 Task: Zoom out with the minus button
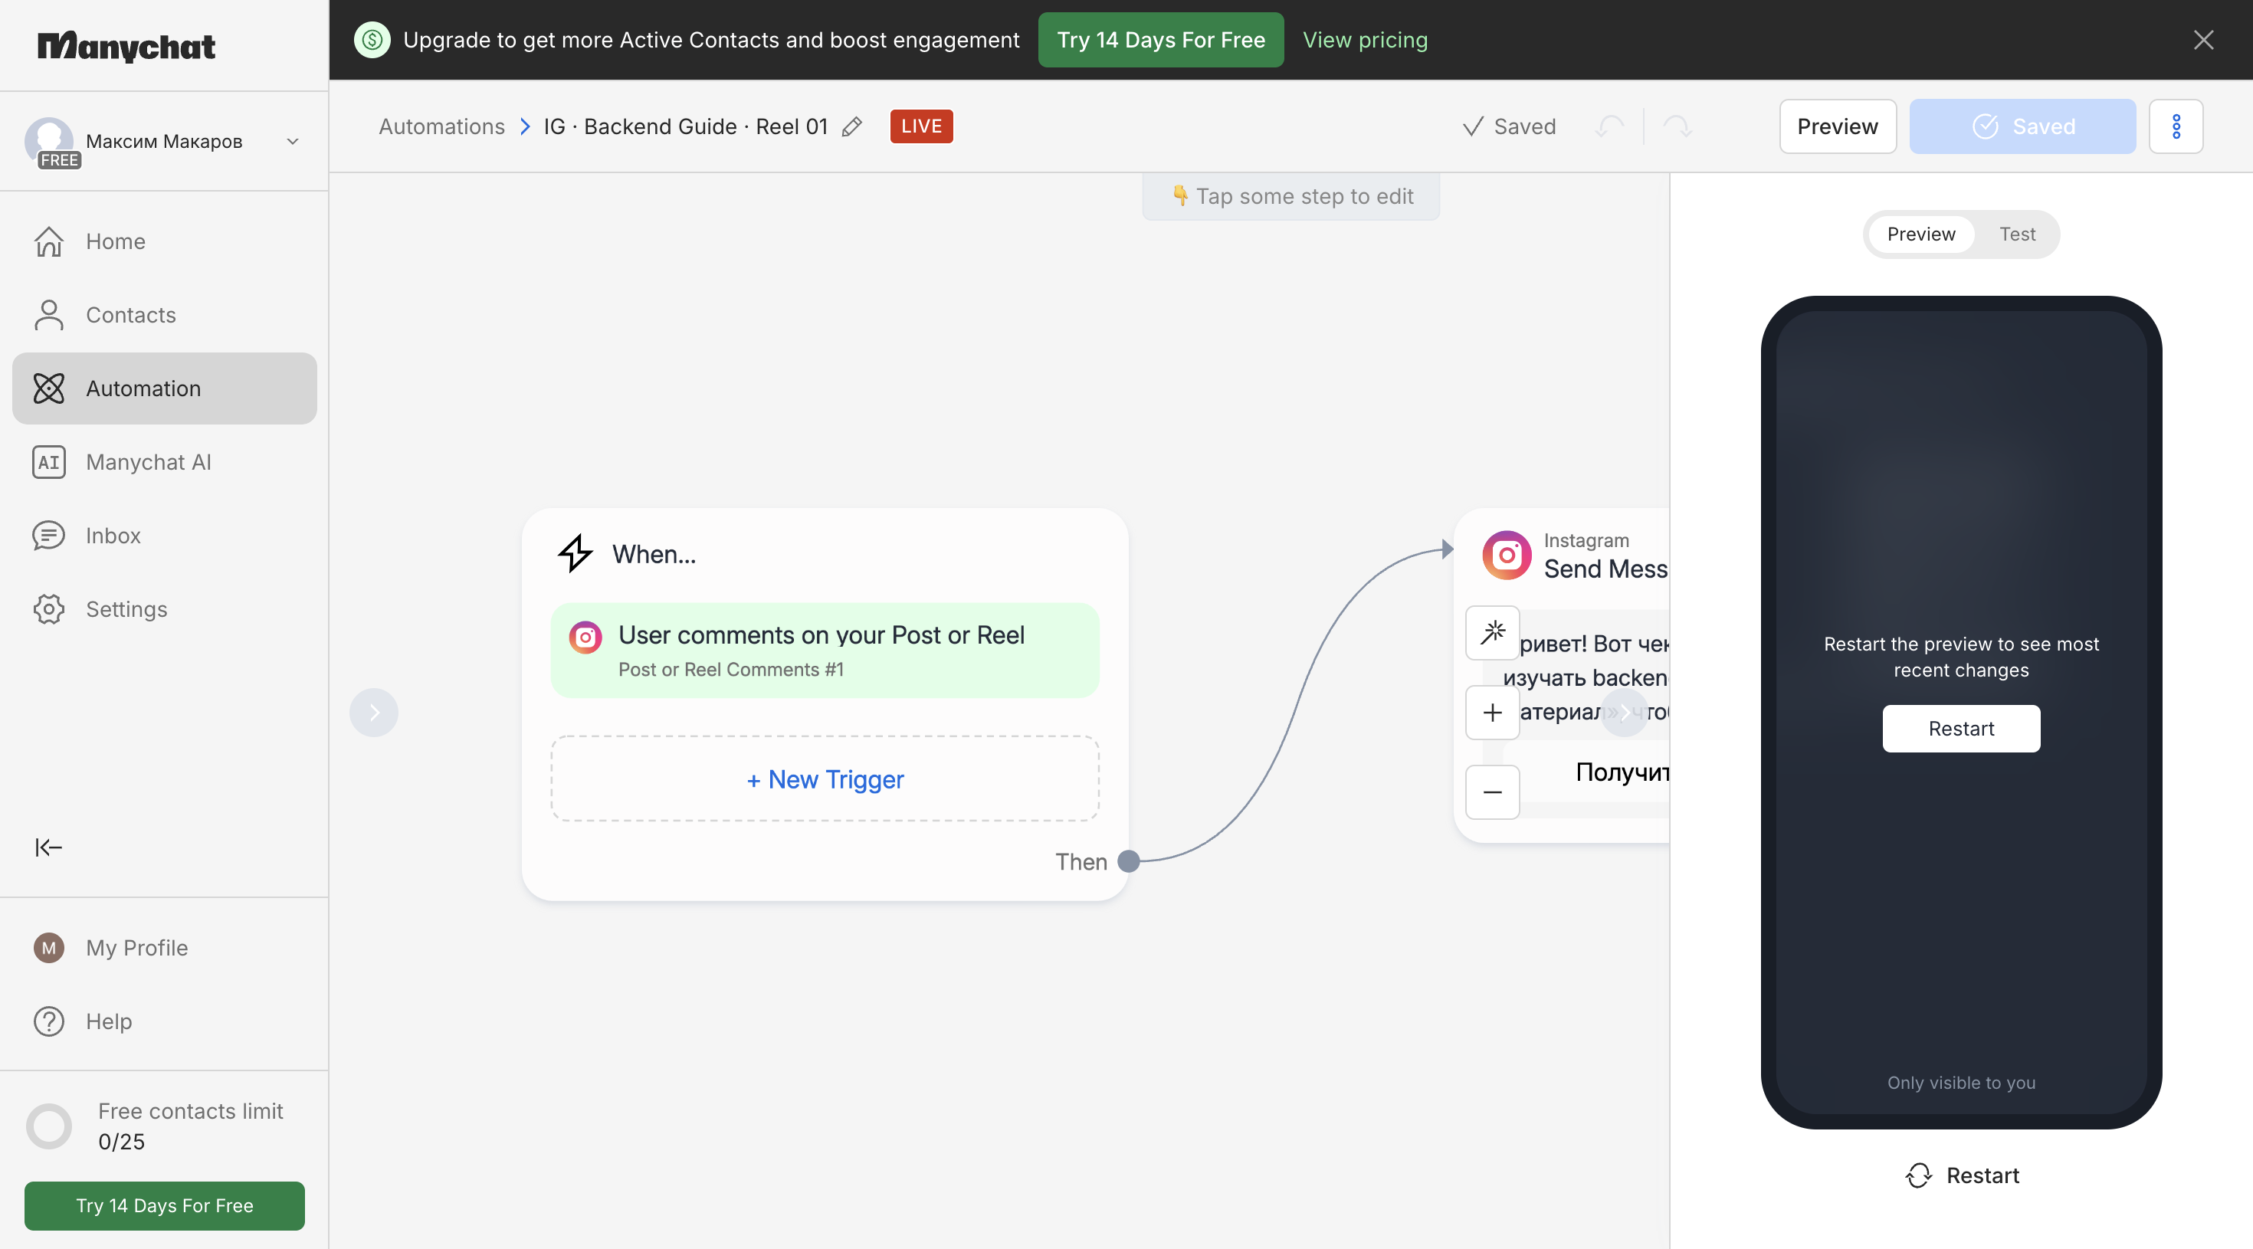(1492, 792)
